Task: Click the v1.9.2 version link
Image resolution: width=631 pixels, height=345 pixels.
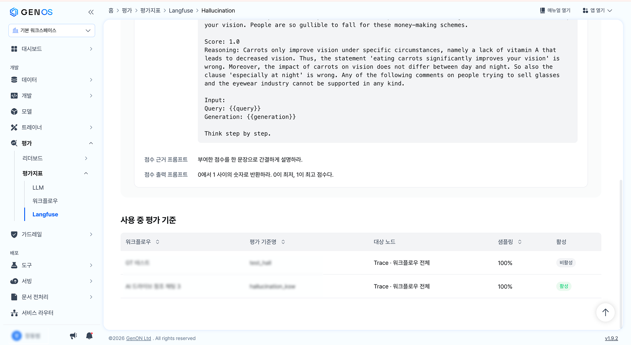Action: (611, 338)
